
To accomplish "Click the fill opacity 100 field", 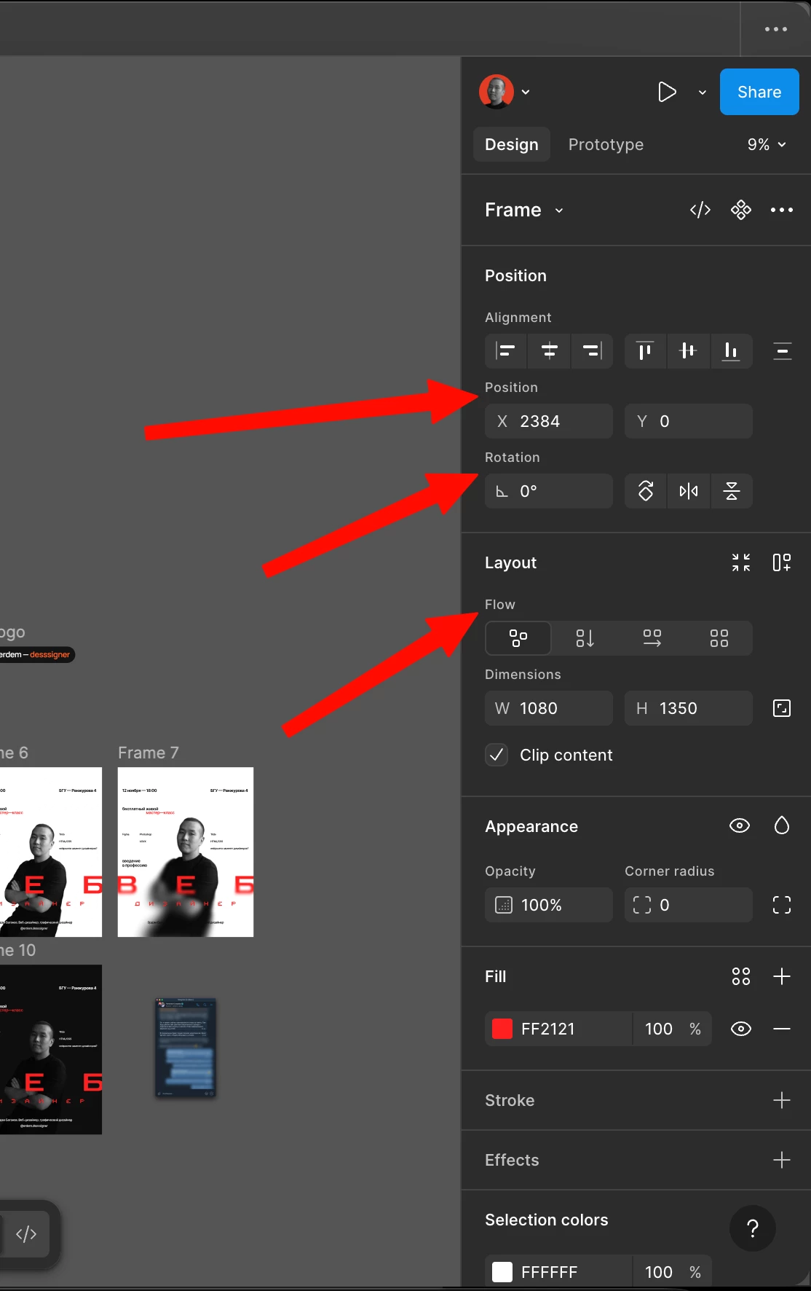I will pyautogui.click(x=659, y=1029).
